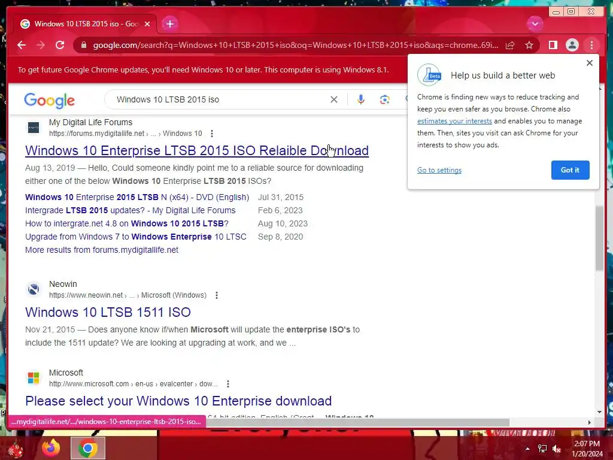Open the tab search dropdown arrow

click(535, 24)
